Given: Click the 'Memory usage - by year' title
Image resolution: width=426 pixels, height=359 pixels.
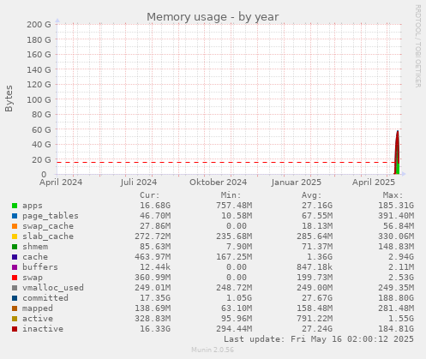Looking at the screenshot, I should point(213,17).
